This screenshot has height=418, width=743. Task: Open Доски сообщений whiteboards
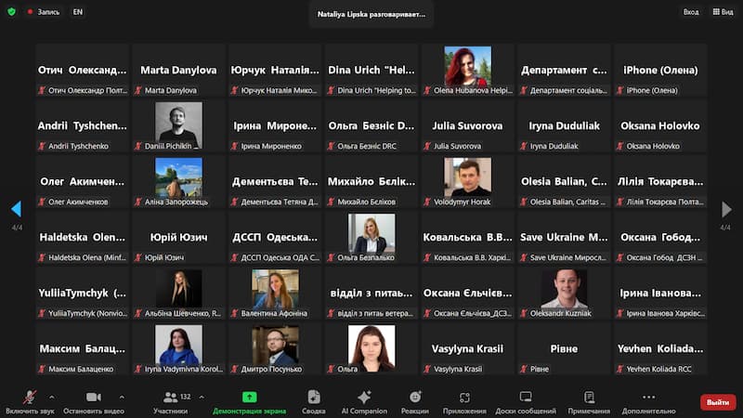pyautogui.click(x=525, y=400)
